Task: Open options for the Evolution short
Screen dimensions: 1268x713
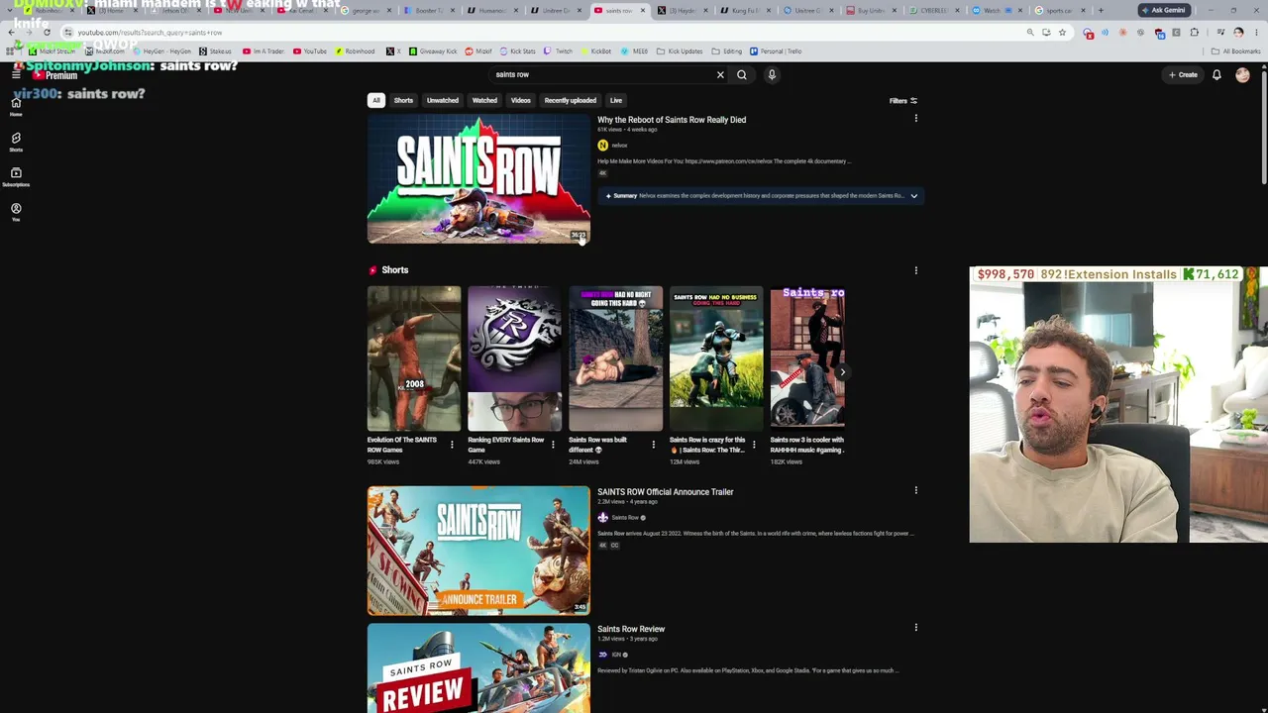Action: coord(452,445)
